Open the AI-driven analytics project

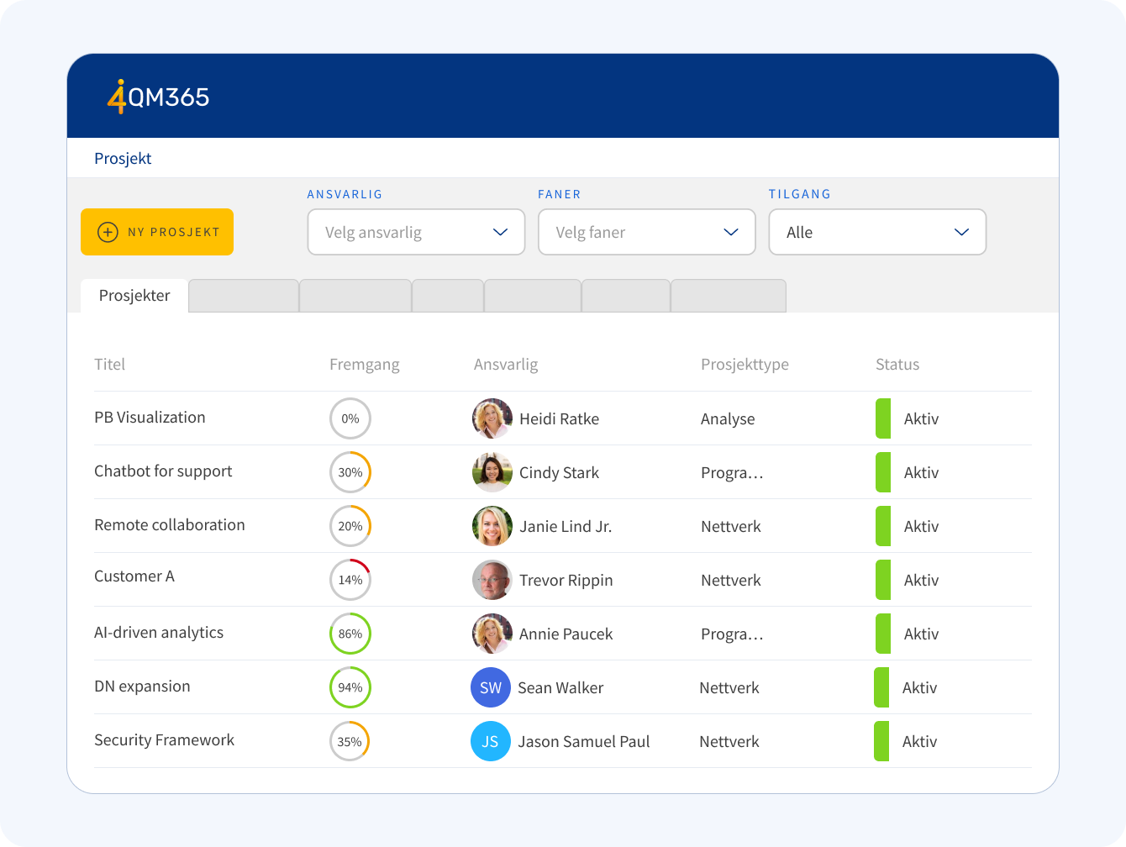click(159, 633)
